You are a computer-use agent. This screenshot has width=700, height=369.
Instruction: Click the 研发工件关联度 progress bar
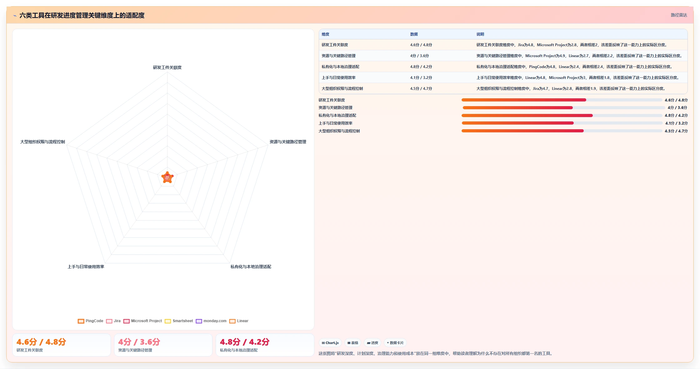[562, 100]
